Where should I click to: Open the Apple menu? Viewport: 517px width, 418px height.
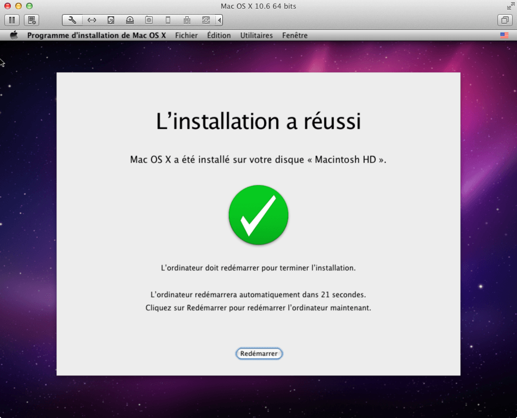pos(14,35)
